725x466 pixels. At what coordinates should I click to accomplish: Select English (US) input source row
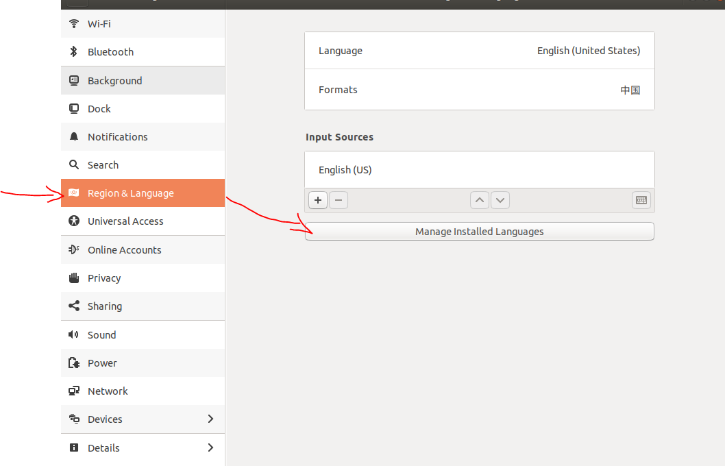(479, 170)
